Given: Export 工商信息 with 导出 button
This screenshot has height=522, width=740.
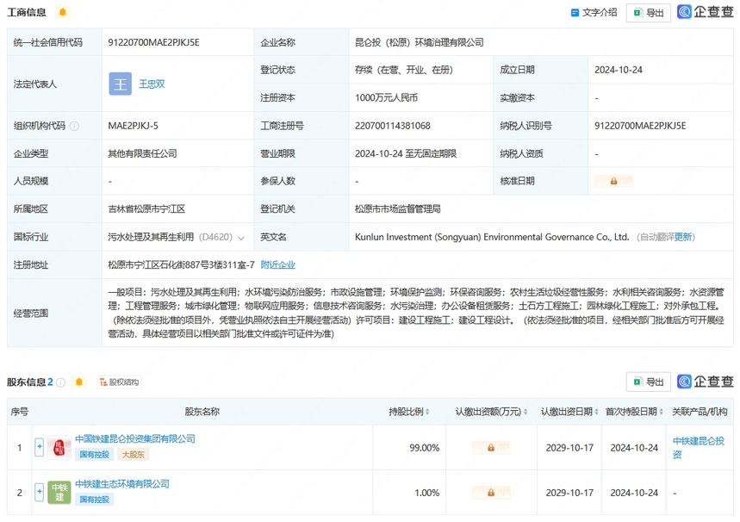Looking at the screenshot, I should point(649,13).
